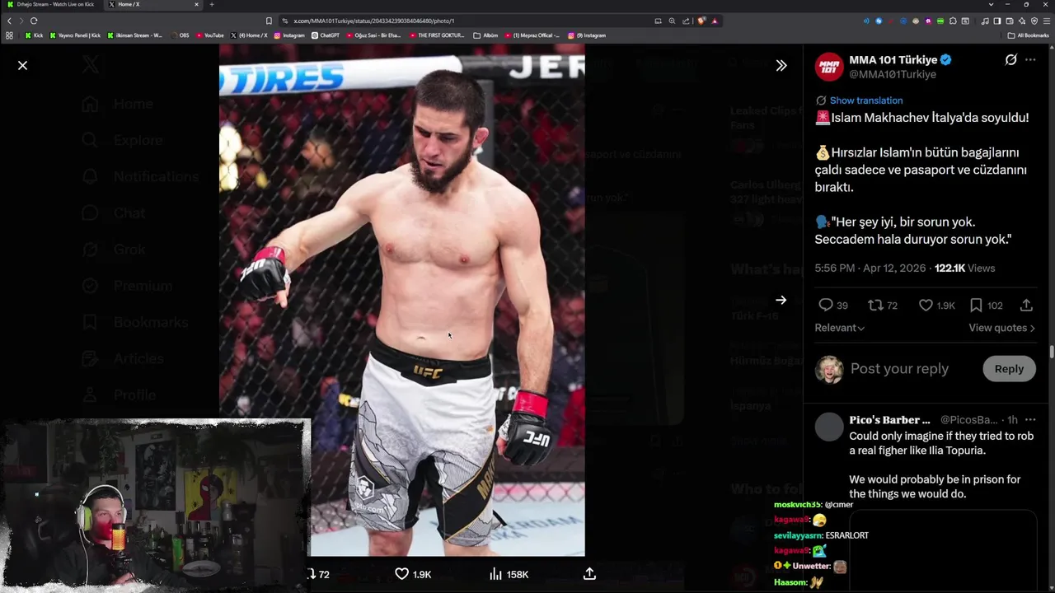Click the MMA 101 profile avatar

pyautogui.click(x=829, y=67)
